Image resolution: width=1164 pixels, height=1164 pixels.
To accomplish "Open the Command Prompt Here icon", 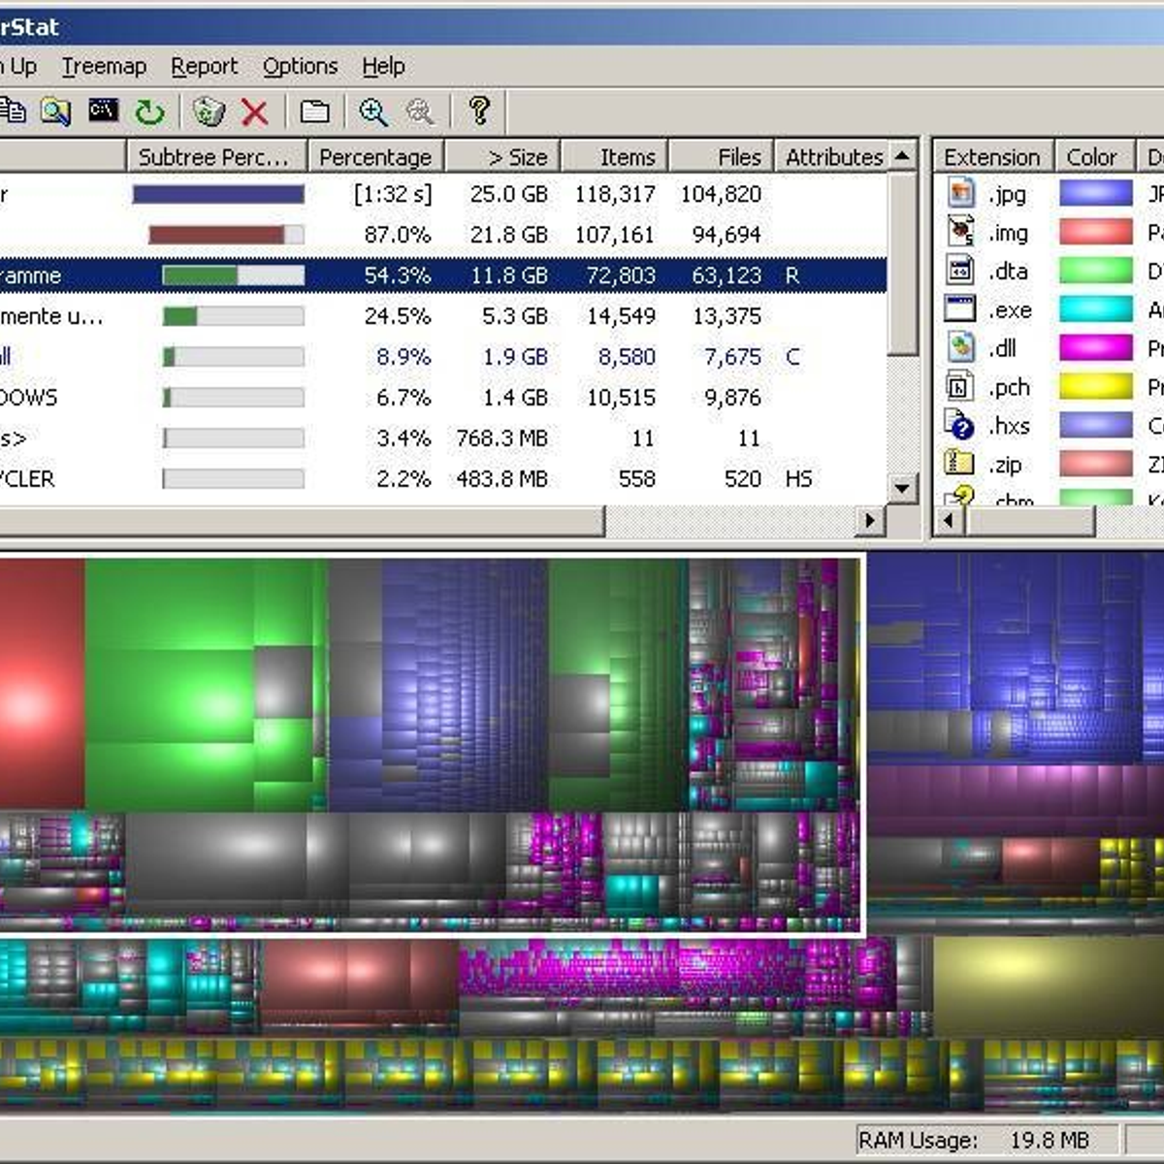I will (103, 111).
